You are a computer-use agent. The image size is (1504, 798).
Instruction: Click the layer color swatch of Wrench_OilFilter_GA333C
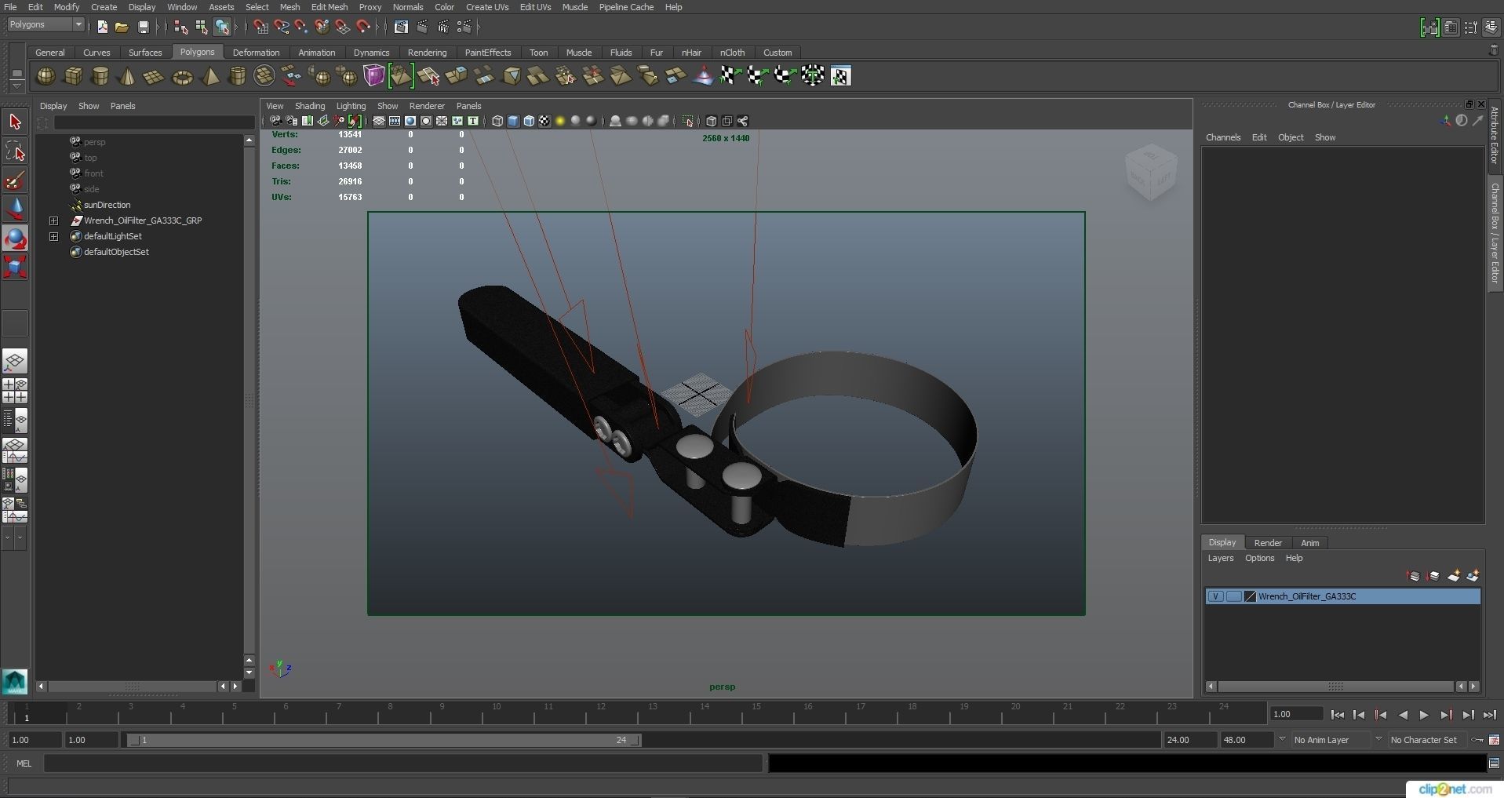pos(1250,596)
